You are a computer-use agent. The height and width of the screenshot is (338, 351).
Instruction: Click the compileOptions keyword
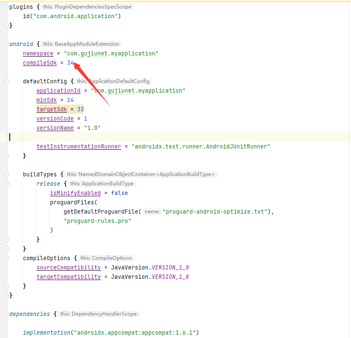pos(47,258)
